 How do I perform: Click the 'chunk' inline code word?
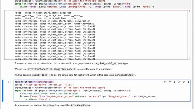[x=51, y=105]
